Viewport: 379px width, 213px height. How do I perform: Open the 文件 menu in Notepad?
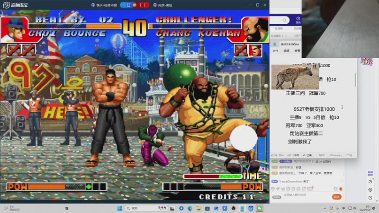pyautogui.click(x=275, y=51)
